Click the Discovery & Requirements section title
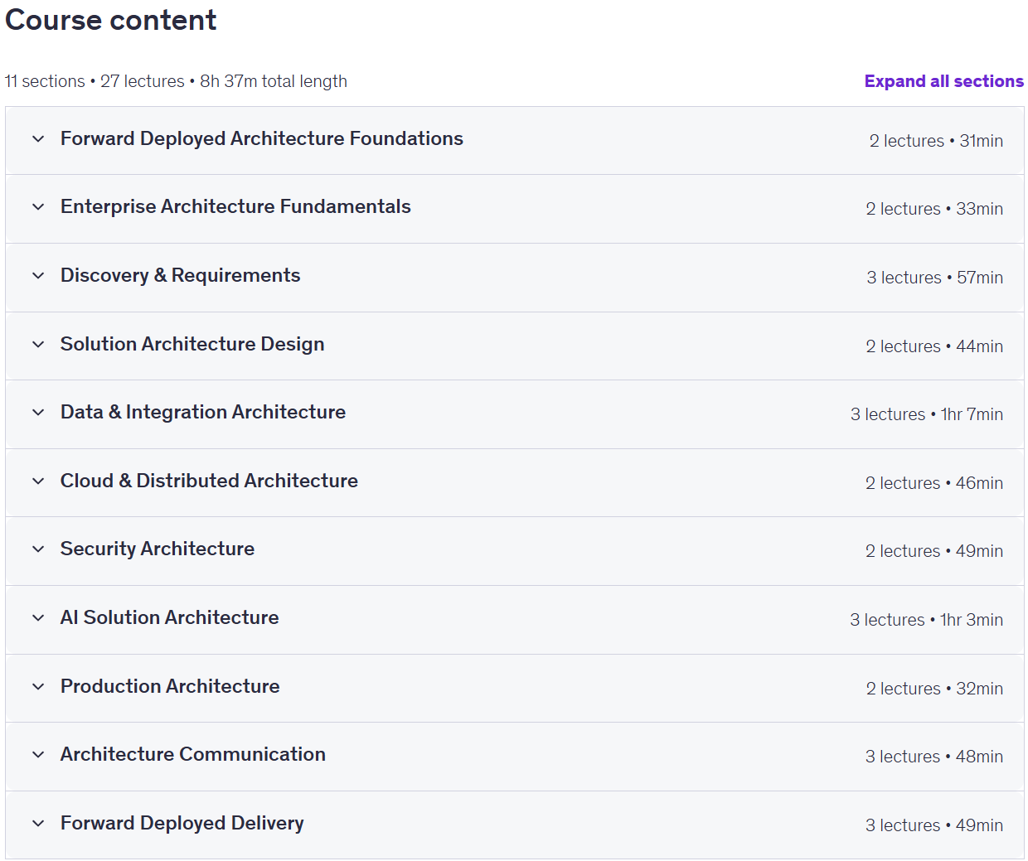The image size is (1028, 861). tap(181, 275)
